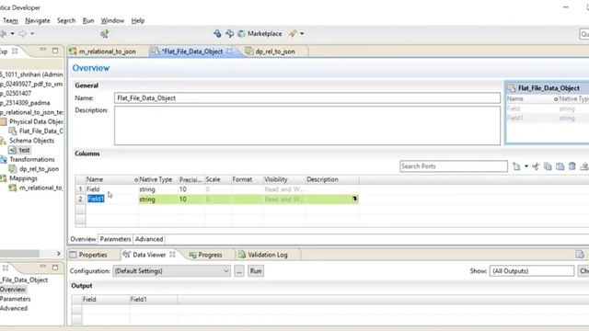Select Advanced in the outline panel
The height and width of the screenshot is (331, 589).
(14, 309)
